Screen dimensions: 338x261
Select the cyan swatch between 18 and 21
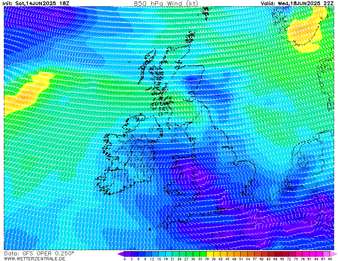169,254
